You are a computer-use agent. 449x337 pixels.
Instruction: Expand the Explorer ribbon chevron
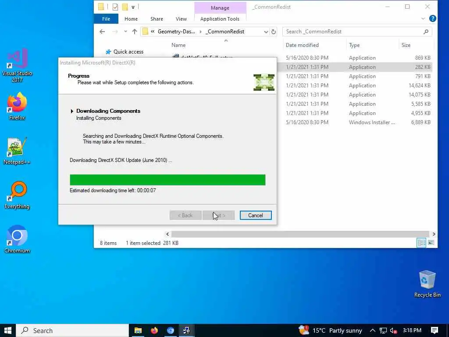pyautogui.click(x=423, y=18)
